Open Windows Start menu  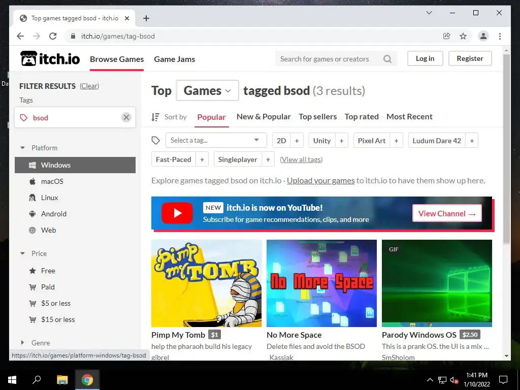[12, 380]
